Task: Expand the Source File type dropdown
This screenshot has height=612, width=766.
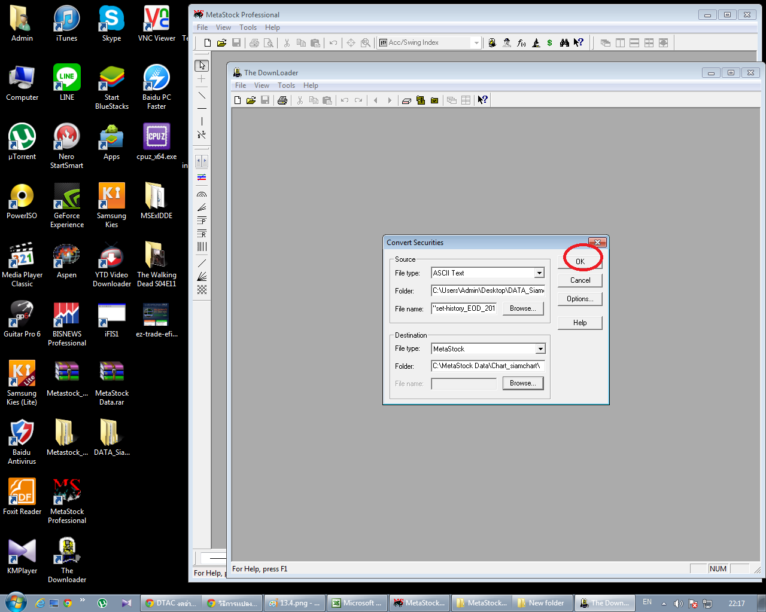Action: pyautogui.click(x=539, y=273)
